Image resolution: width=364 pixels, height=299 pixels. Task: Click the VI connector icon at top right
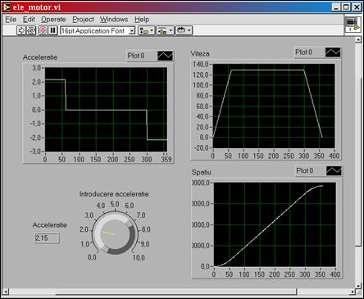(x=353, y=25)
